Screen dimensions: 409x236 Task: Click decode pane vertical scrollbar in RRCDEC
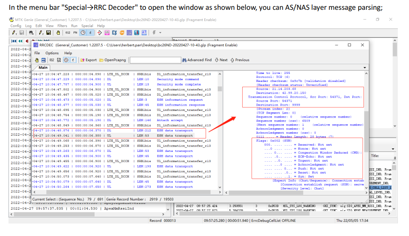pos(367,131)
